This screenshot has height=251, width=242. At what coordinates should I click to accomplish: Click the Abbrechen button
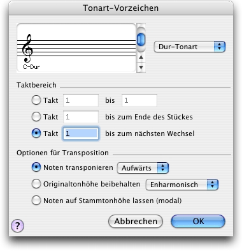point(136,222)
